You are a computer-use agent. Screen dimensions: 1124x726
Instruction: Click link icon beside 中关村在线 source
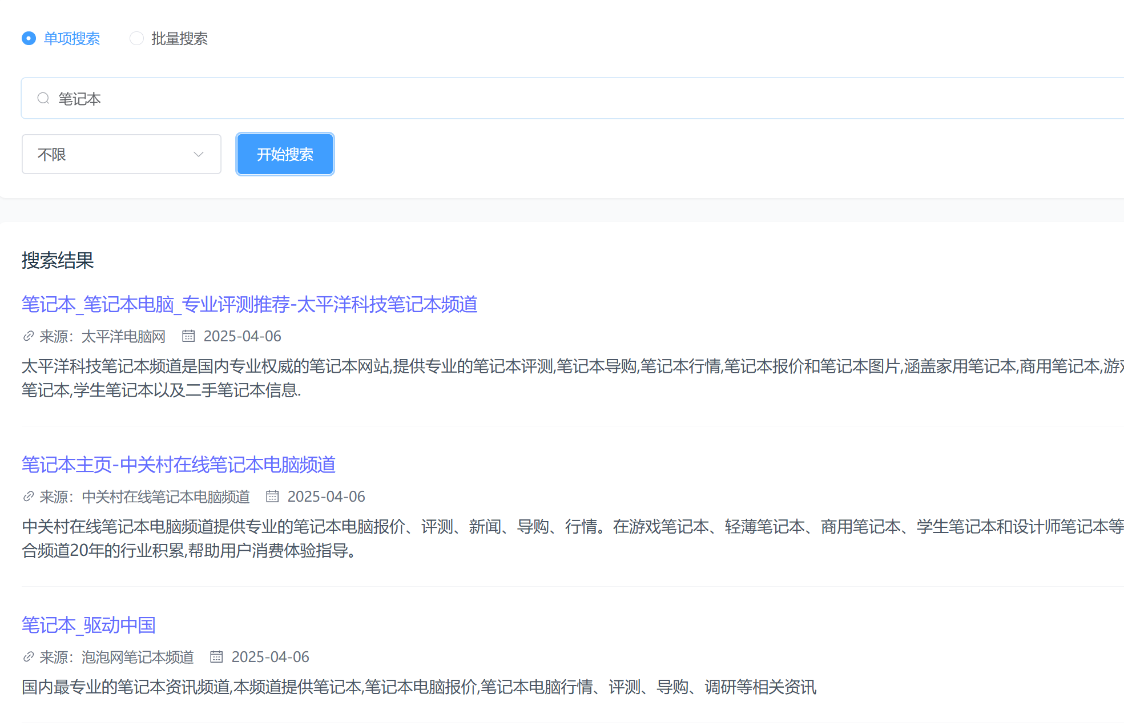(x=29, y=497)
